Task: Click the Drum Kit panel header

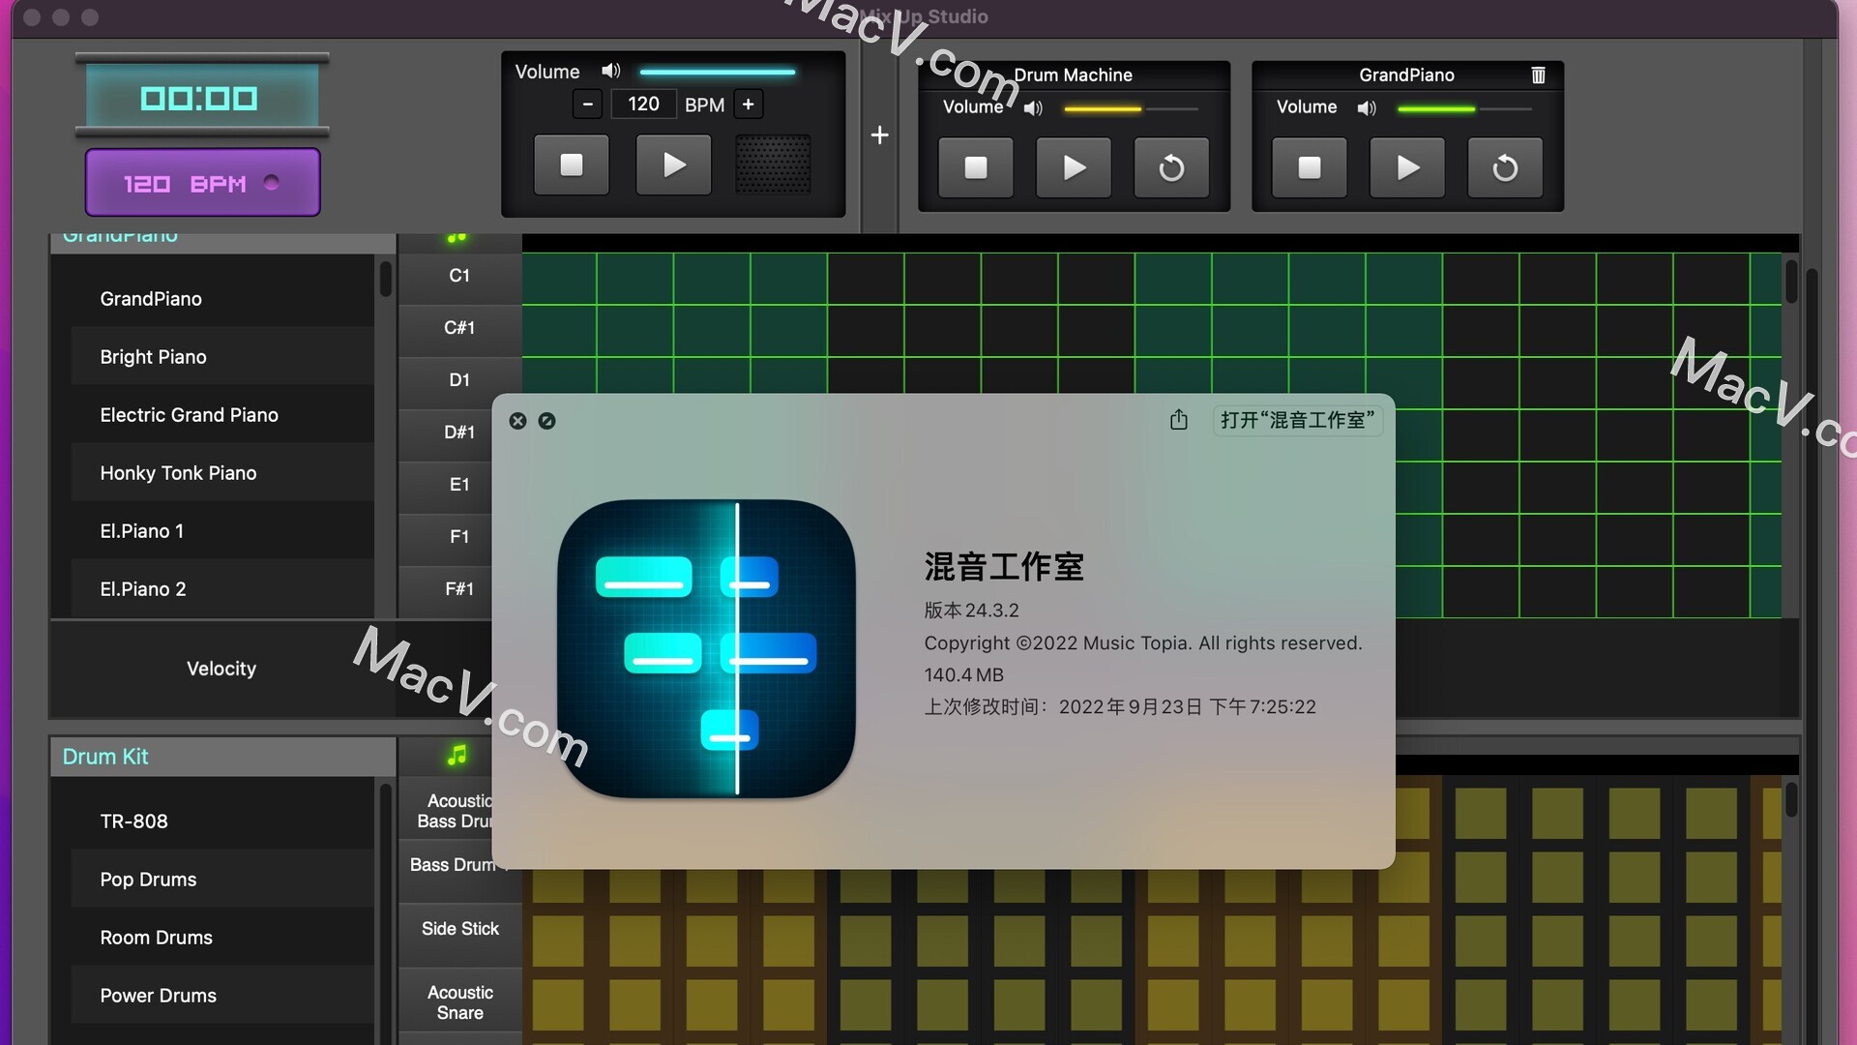Action: tap(222, 757)
